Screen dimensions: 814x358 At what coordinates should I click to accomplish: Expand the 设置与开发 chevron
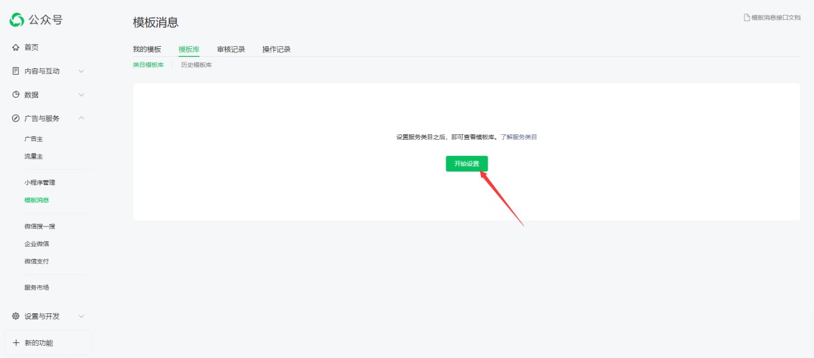[x=81, y=317]
